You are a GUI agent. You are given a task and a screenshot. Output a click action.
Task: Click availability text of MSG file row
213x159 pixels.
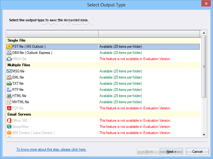121,71
